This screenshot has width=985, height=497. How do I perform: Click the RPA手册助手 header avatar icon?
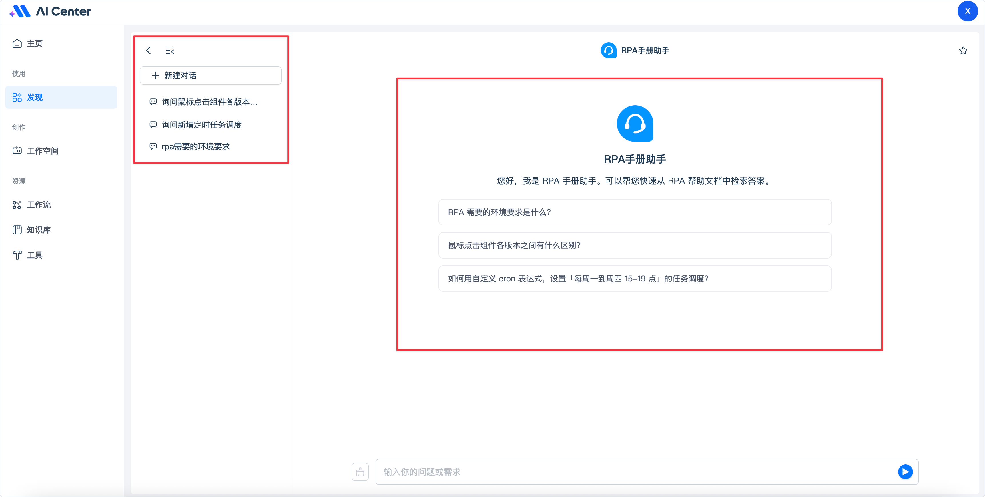tap(608, 51)
